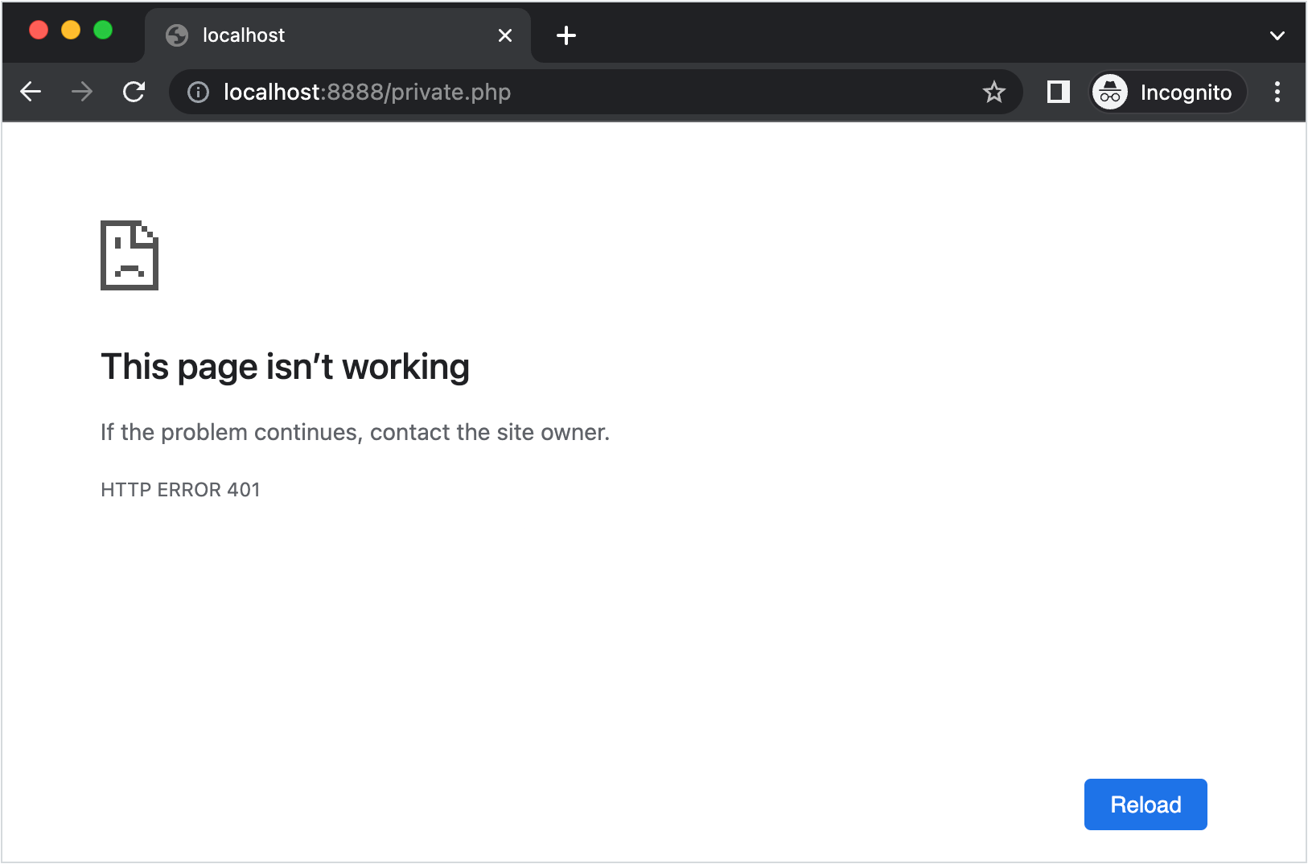Click the reload page icon
The width and height of the screenshot is (1308, 864).
tap(134, 92)
